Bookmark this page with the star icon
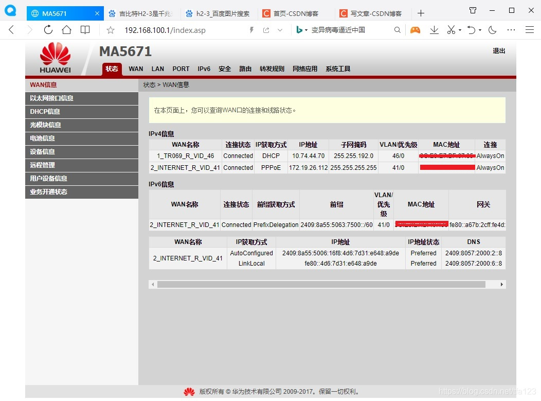 point(111,30)
